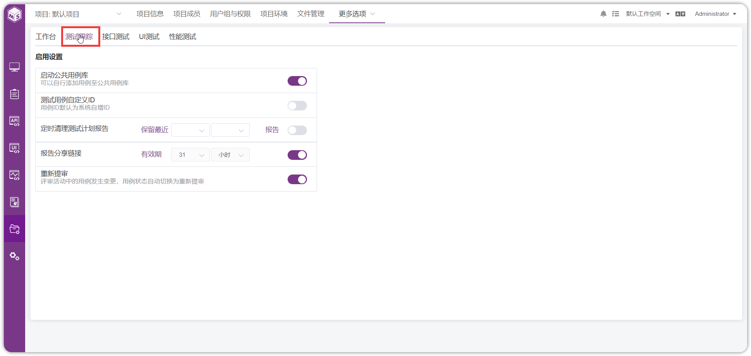Open the performance testing sidebar icon
Viewport: 751px width, 356px height.
click(x=15, y=175)
